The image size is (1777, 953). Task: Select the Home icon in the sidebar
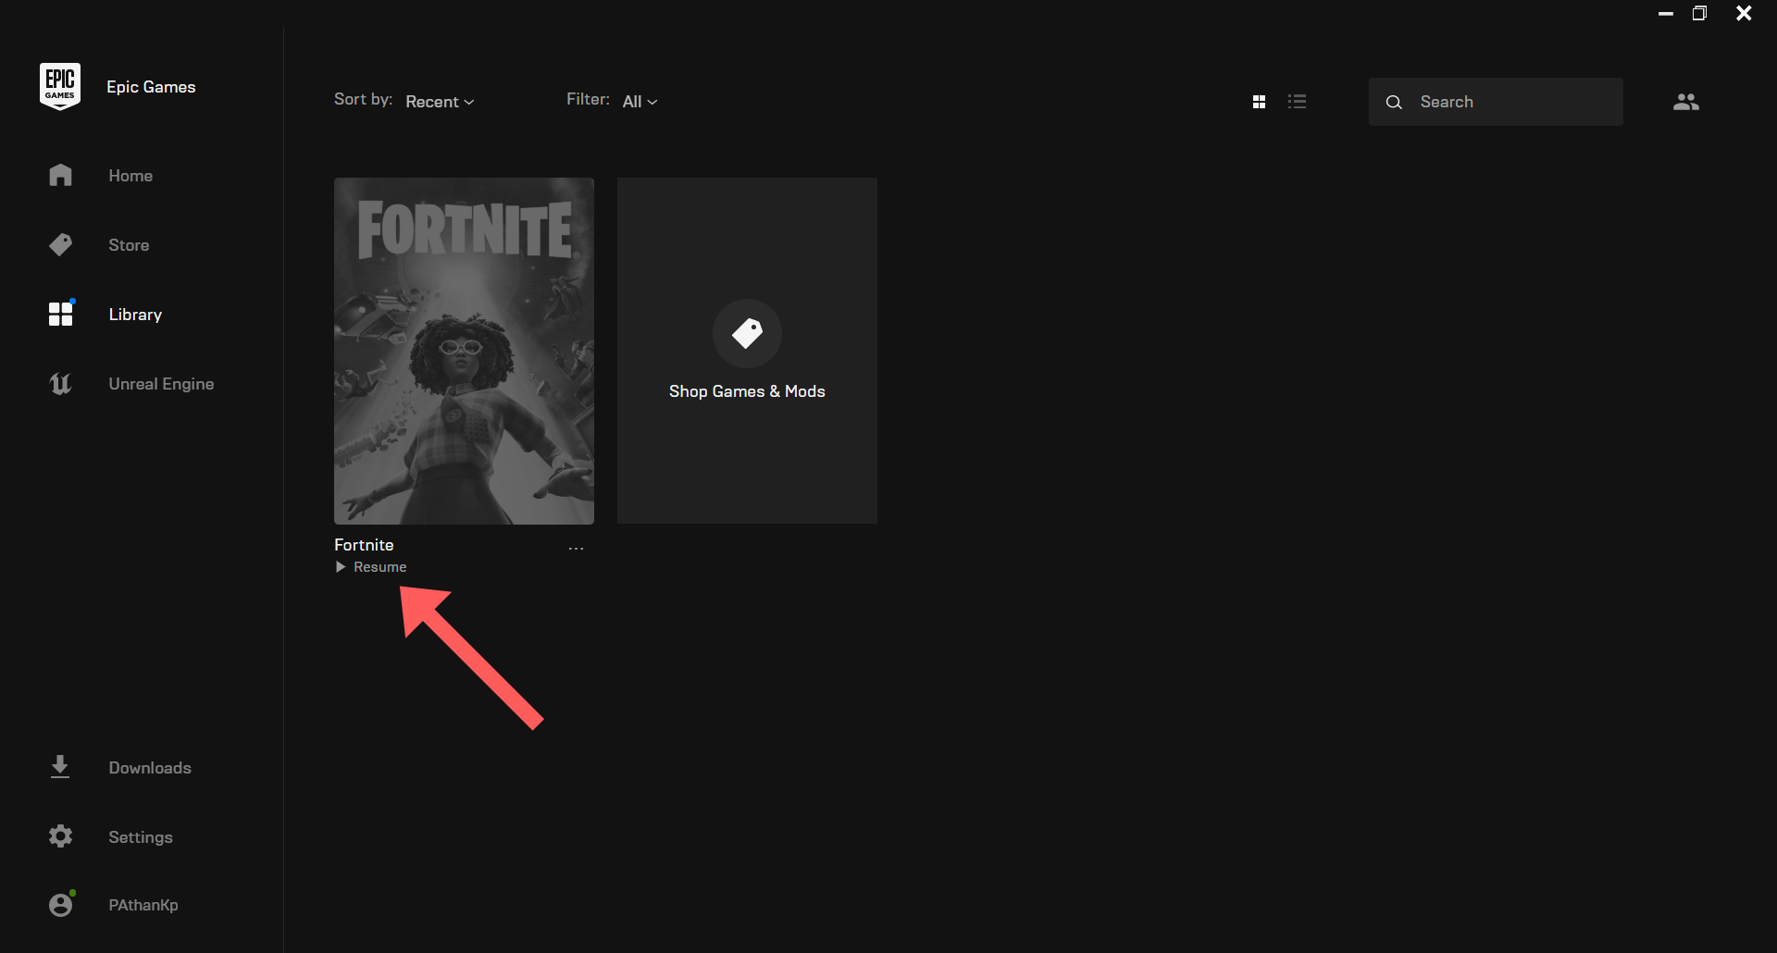point(59,175)
